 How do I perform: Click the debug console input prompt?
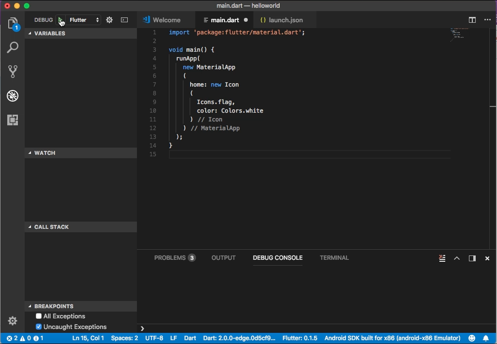317,329
